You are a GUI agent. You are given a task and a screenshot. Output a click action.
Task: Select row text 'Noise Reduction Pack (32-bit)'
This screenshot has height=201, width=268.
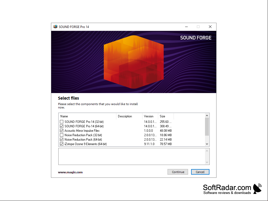point(83,135)
